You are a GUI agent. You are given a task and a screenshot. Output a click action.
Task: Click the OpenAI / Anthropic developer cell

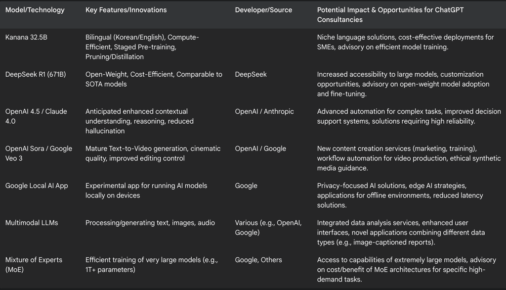pos(264,111)
